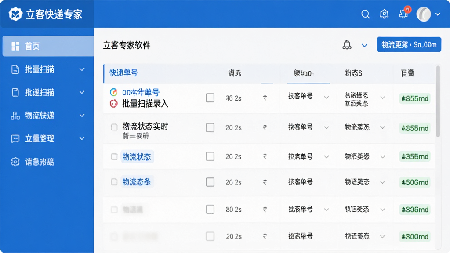
Task: Open the 物流状态 blue tag link
Action: pyautogui.click(x=137, y=157)
